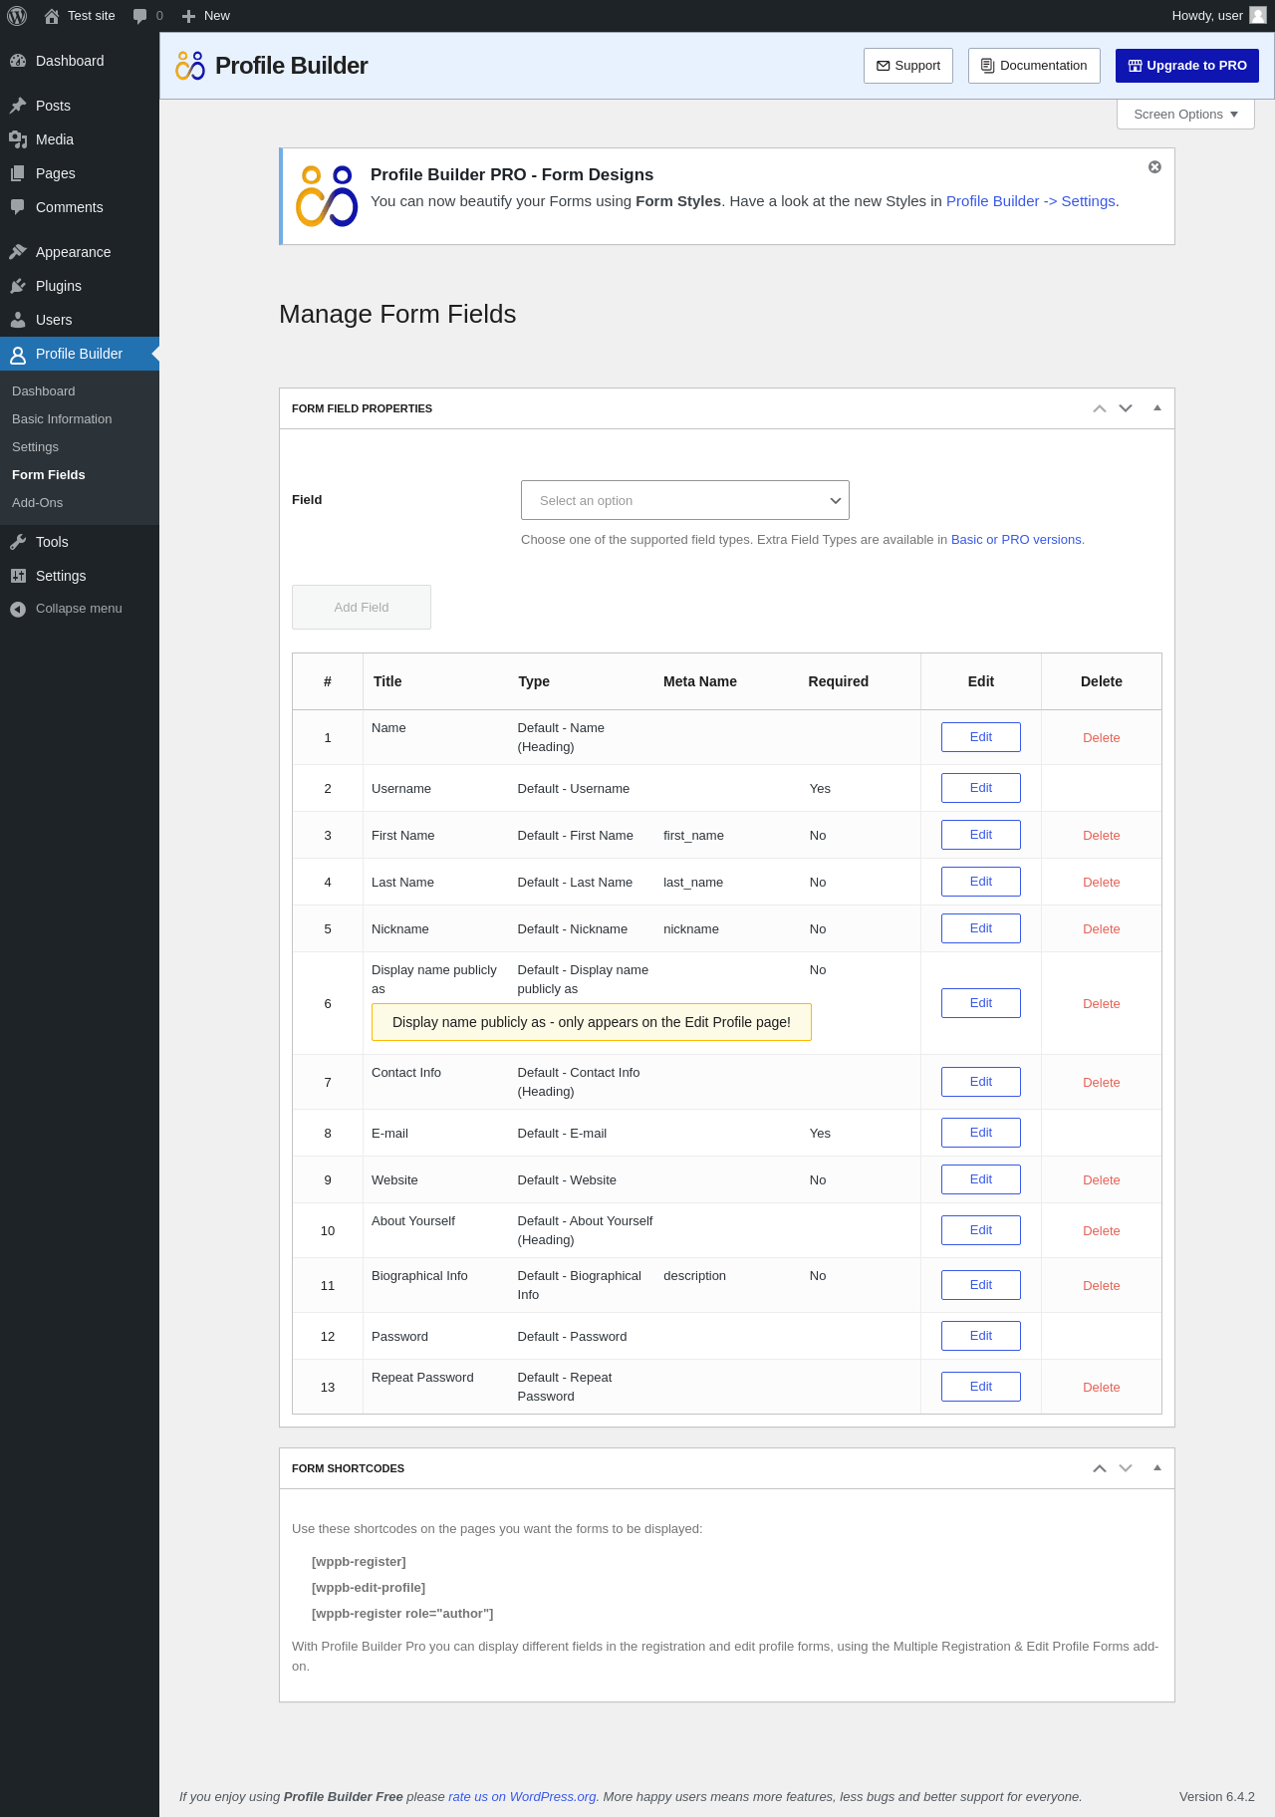This screenshot has height=1817, width=1275.
Task: Click the WordPress logo icon
Action: click(x=17, y=16)
